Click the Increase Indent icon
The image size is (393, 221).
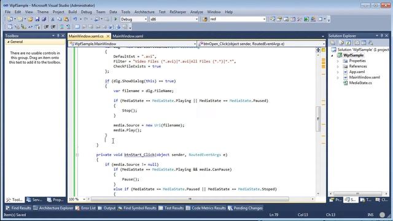click(53, 27)
